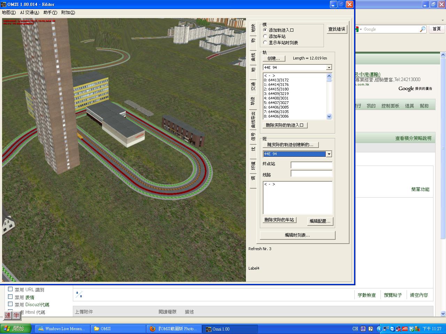Click the resize arrows icon in post editor
Viewport: 446px width, 334px height.
pos(79,295)
